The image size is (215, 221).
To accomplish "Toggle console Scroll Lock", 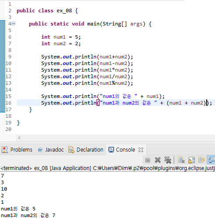I will [192, 160].
